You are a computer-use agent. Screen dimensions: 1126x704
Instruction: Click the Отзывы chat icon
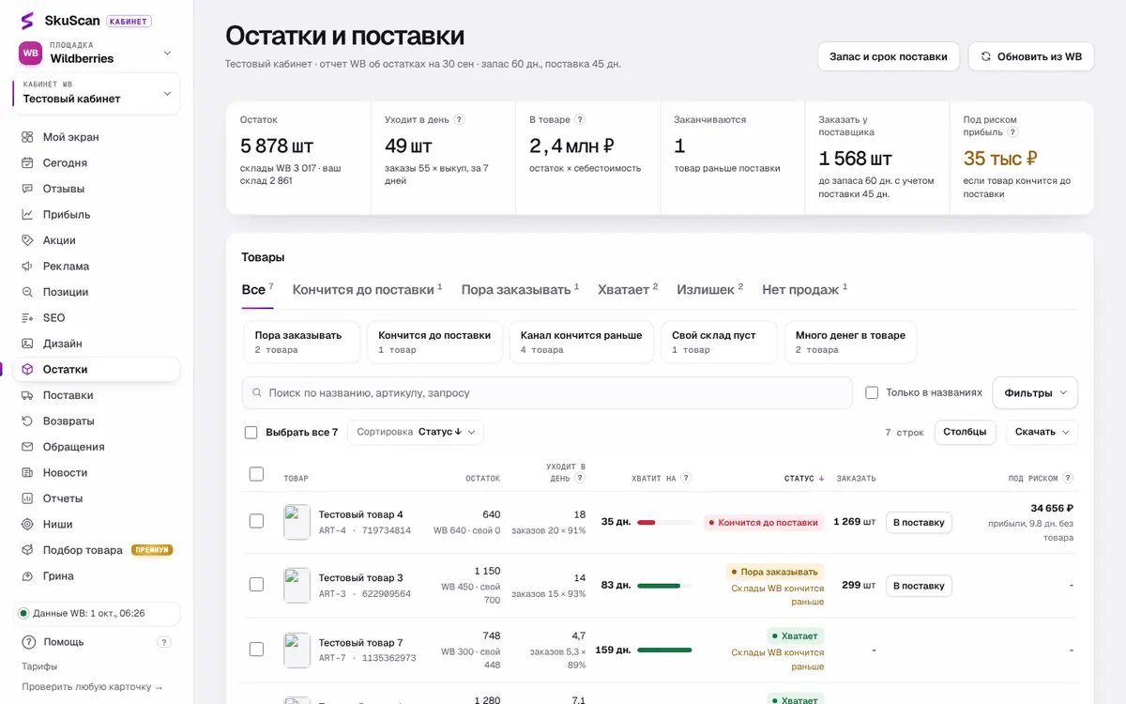tap(28, 189)
